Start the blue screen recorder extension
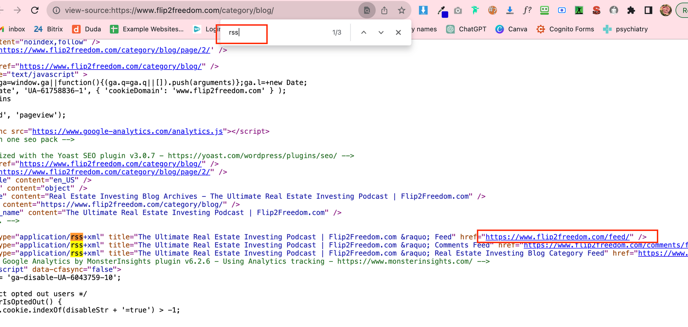 tap(562, 10)
